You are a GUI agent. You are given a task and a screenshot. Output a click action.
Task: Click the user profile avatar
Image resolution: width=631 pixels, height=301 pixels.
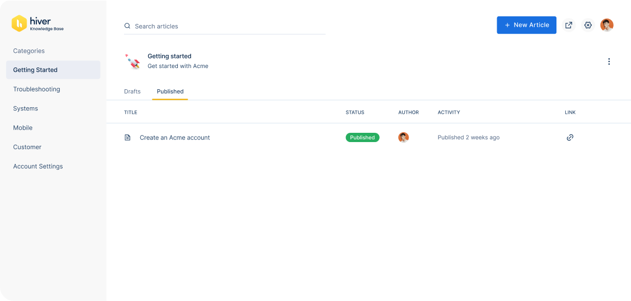[x=607, y=25]
